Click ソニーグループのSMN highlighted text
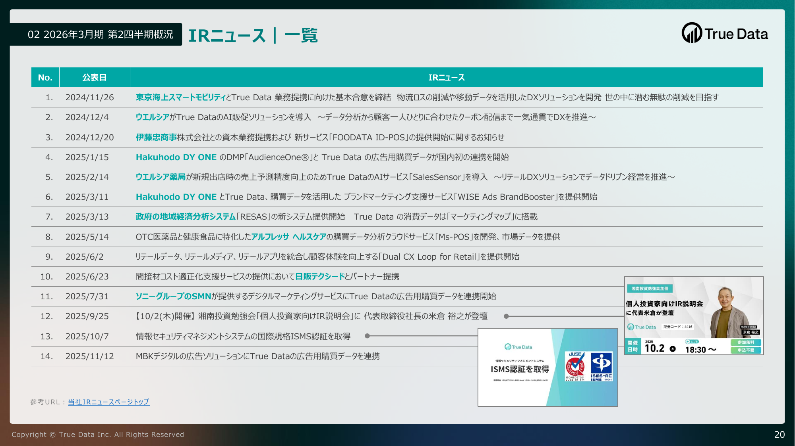This screenshot has height=446, width=795. click(x=173, y=296)
